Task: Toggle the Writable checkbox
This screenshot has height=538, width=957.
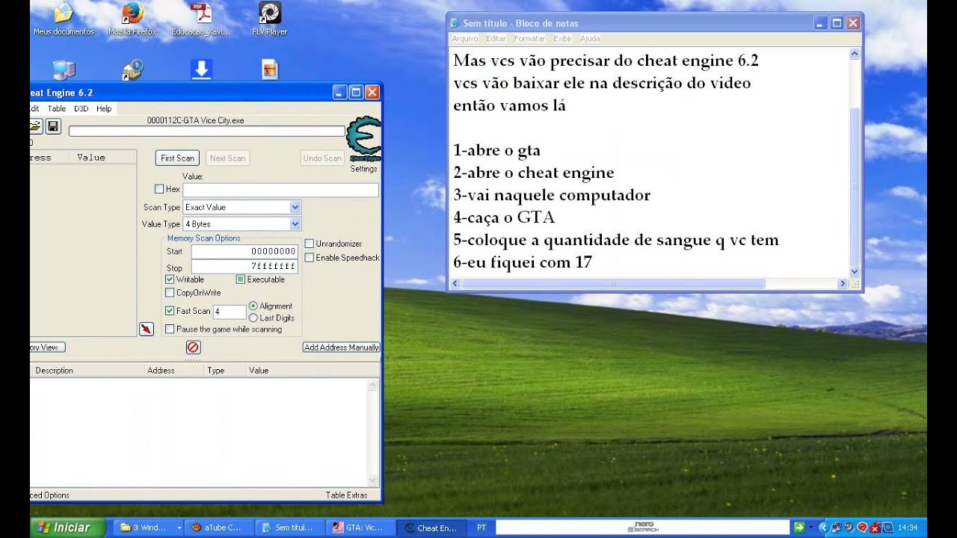Action: (x=170, y=279)
